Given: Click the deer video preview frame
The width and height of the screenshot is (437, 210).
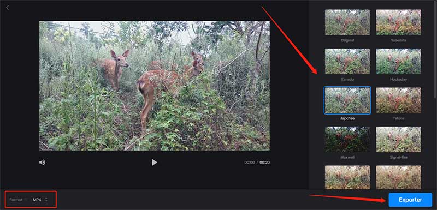Looking at the screenshot, I should point(155,86).
